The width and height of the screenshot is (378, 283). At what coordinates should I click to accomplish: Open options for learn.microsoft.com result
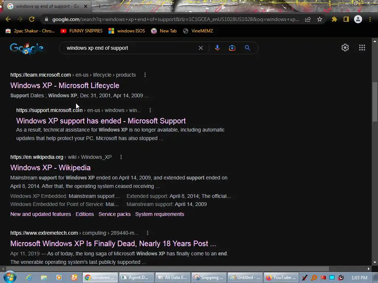145,75
